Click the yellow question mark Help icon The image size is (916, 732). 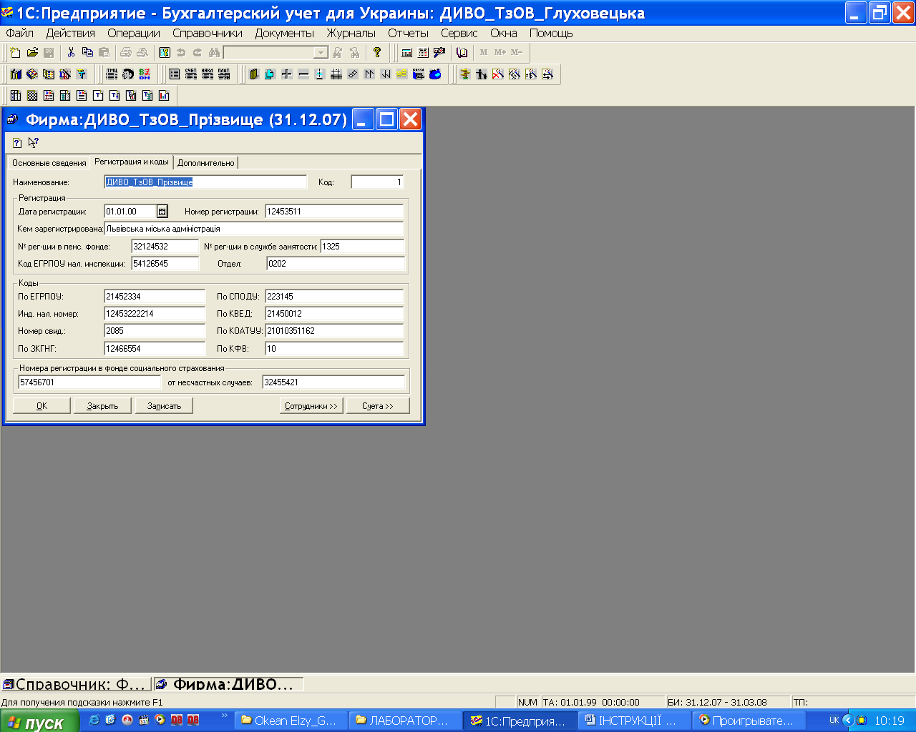377,52
